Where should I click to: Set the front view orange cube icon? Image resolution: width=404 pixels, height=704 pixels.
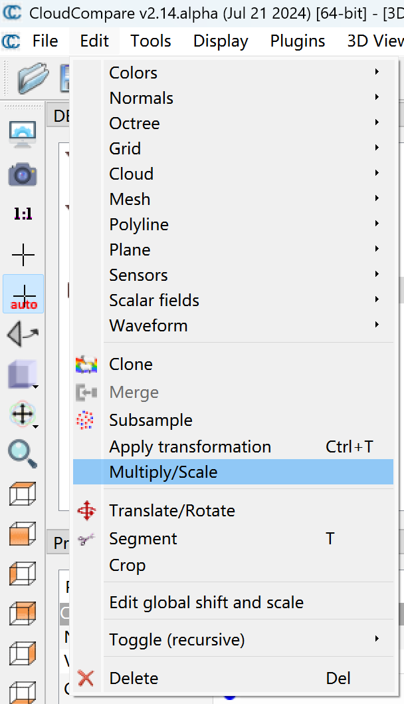(x=23, y=534)
